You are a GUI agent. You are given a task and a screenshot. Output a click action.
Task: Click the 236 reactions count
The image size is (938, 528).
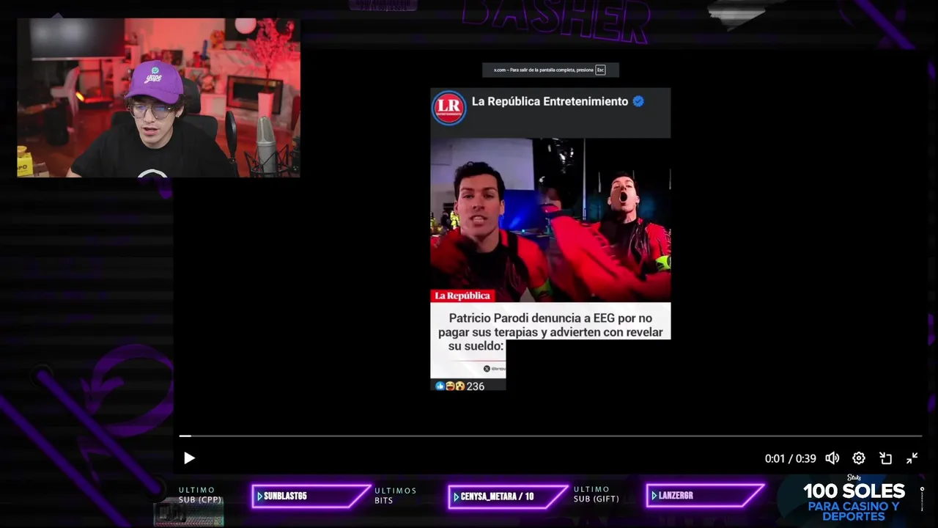(476, 386)
